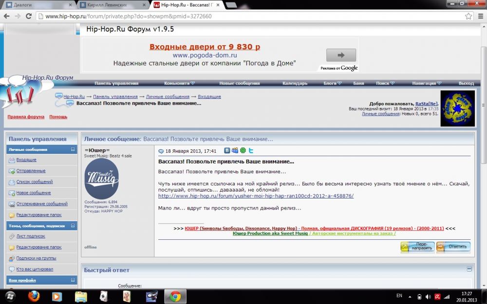Open the Комьюнити dropdown in the forum navbar
Image resolution: width=487 pixels, height=304 pixels.
pyautogui.click(x=179, y=83)
